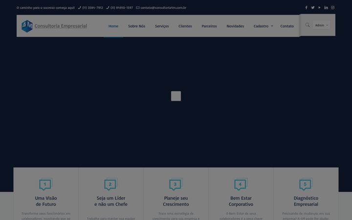Click the Consultoria Empresarial logo link

(61, 26)
